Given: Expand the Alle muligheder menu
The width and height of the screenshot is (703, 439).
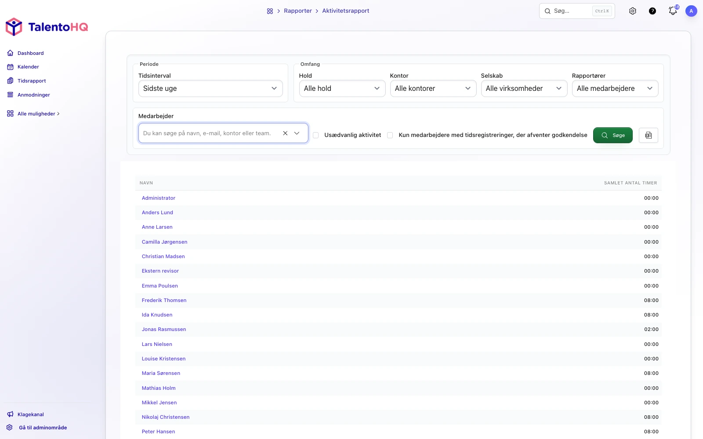Looking at the screenshot, I should coord(38,114).
